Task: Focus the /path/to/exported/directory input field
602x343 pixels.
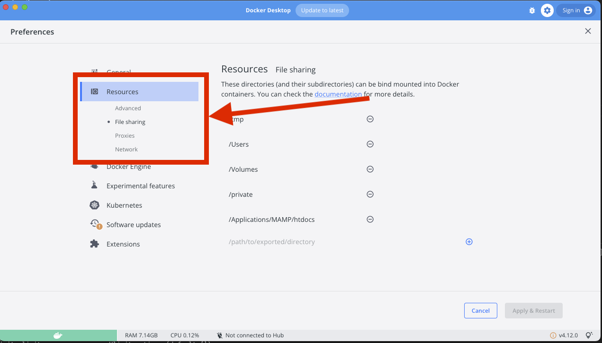Action: pos(343,242)
